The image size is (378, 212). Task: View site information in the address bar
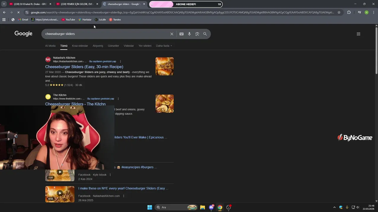pos(27,12)
